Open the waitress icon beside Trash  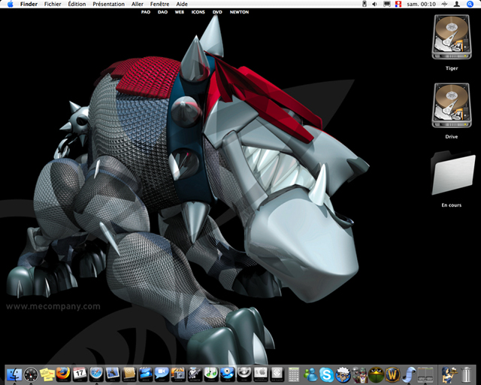pyautogui.click(x=449, y=374)
